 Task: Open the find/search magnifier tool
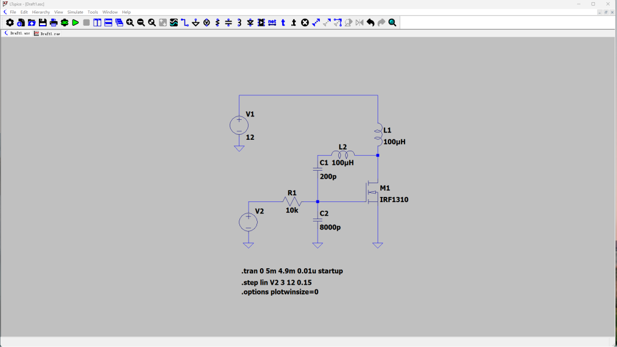[392, 23]
